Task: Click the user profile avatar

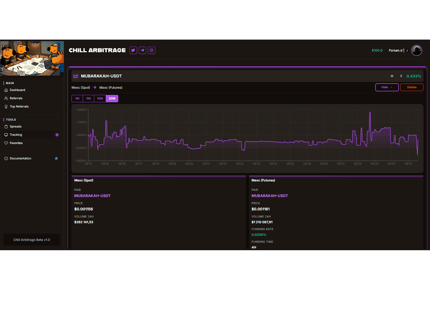Action: [416, 50]
